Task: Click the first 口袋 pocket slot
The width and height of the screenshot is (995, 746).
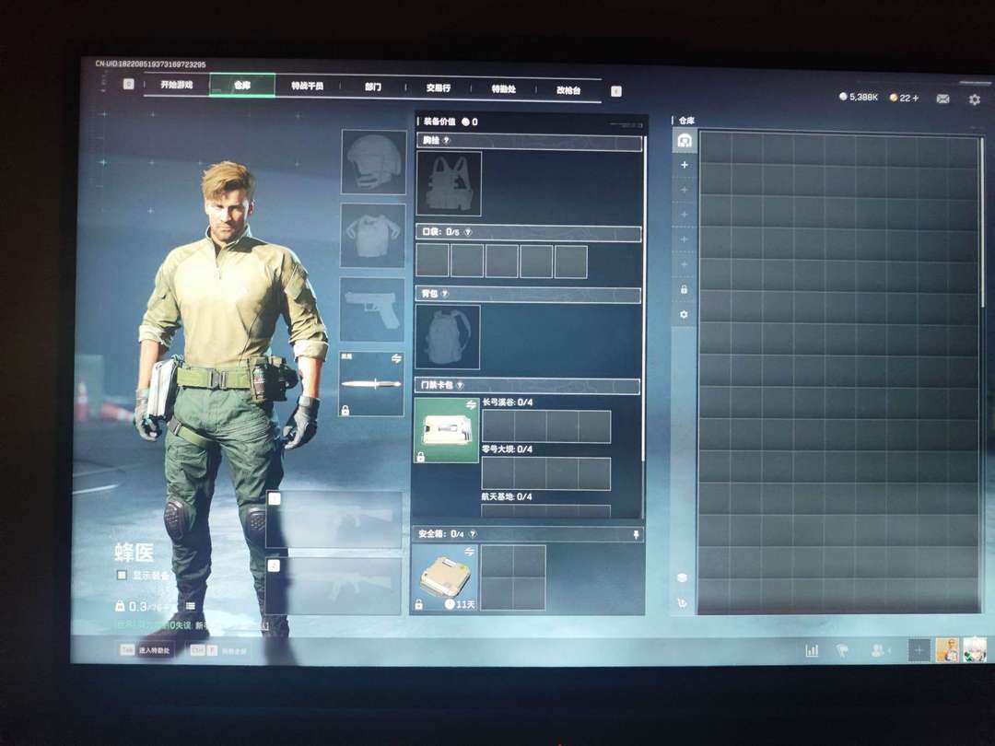Action: click(432, 261)
